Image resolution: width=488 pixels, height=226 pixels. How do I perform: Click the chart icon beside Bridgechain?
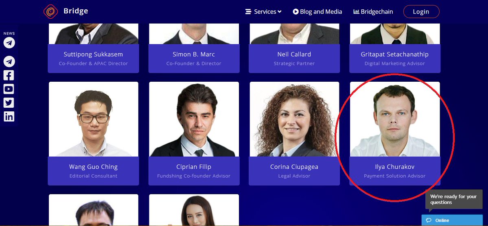click(x=357, y=11)
